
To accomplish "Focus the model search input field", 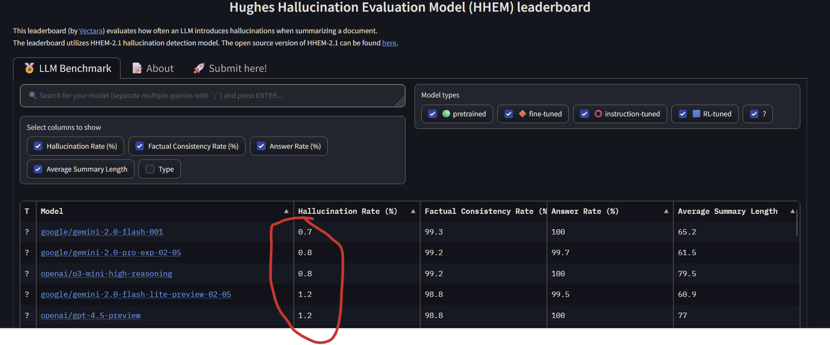I will 212,96.
